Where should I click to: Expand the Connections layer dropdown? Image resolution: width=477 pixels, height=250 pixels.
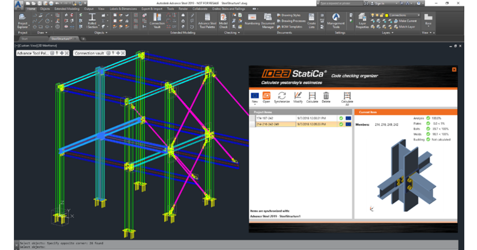(x=418, y=15)
